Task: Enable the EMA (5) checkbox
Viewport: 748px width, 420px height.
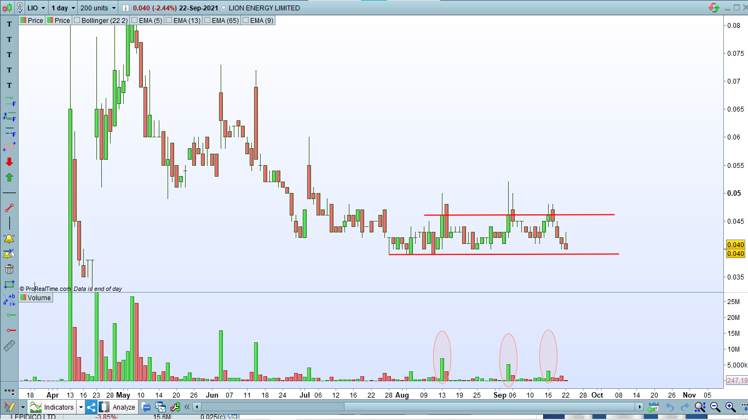Action: 134,20
